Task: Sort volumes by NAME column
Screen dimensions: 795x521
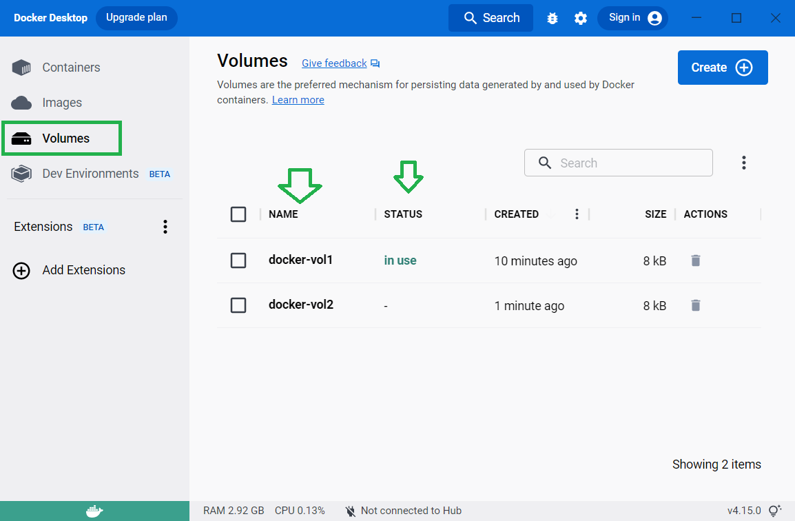Action: pos(283,214)
